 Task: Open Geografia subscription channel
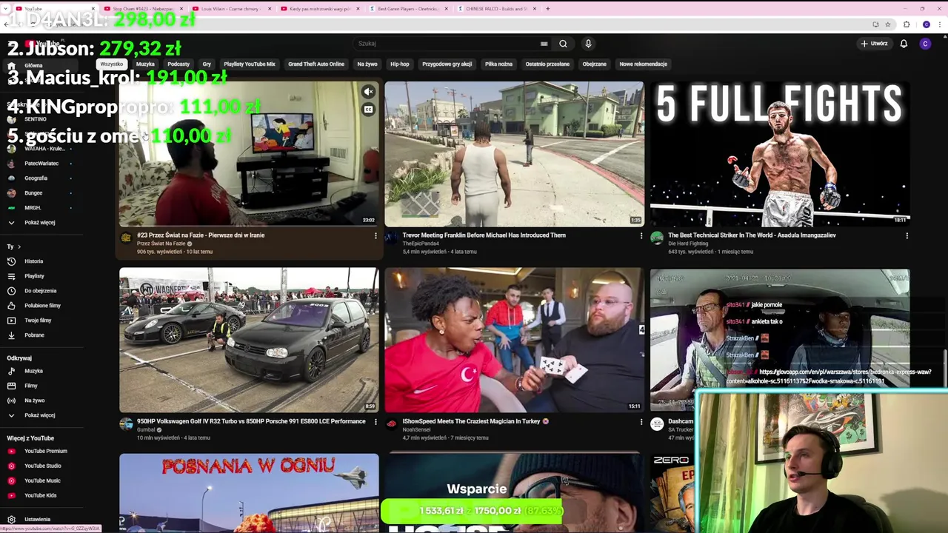36,178
